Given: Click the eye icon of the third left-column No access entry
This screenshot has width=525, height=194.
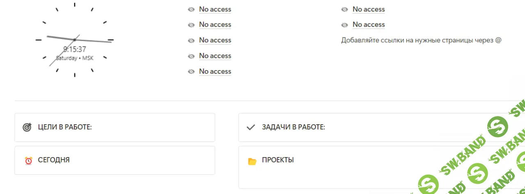Looking at the screenshot, I should (191, 41).
